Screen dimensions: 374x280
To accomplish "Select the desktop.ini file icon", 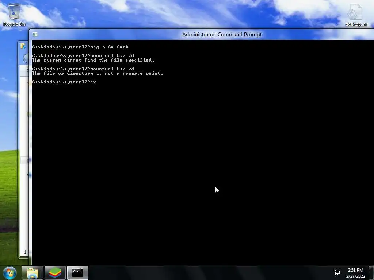I will click(356, 15).
